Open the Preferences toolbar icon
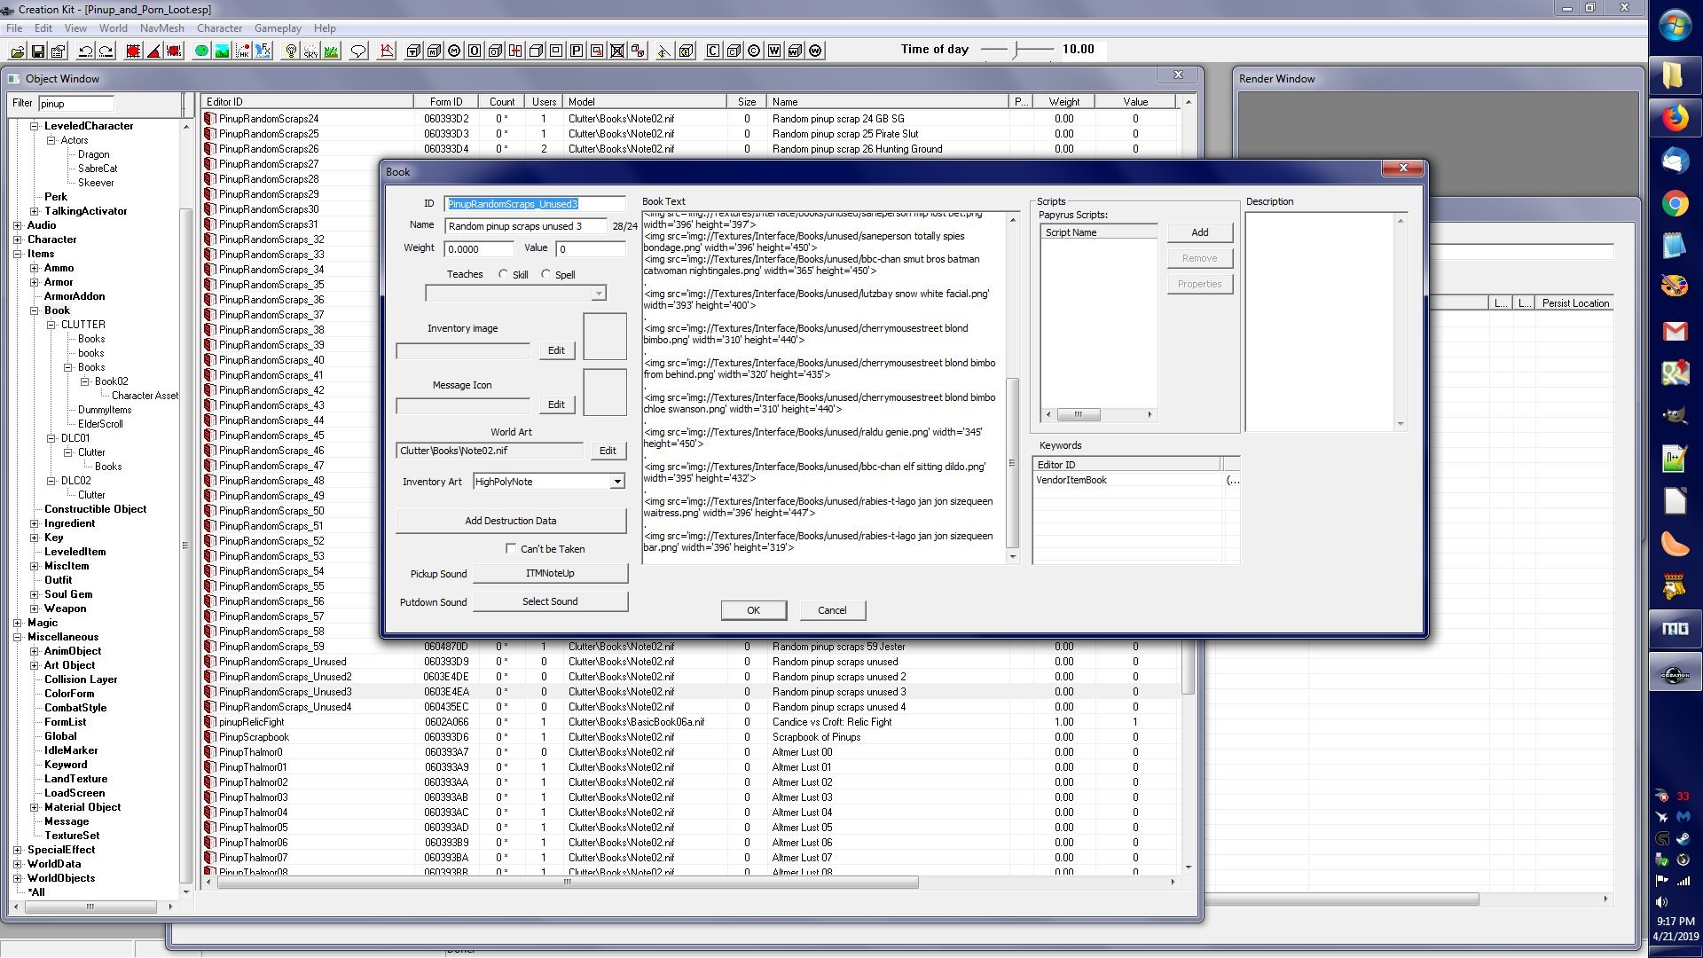This screenshot has width=1703, height=958. point(58,51)
